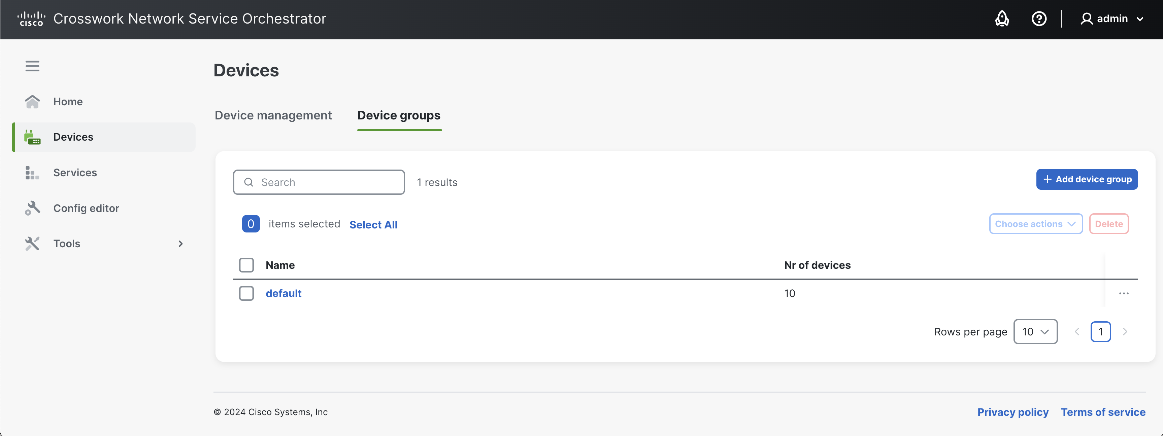Viewport: 1163px width, 436px height.
Task: Check the default device group checkbox
Action: pyautogui.click(x=246, y=293)
